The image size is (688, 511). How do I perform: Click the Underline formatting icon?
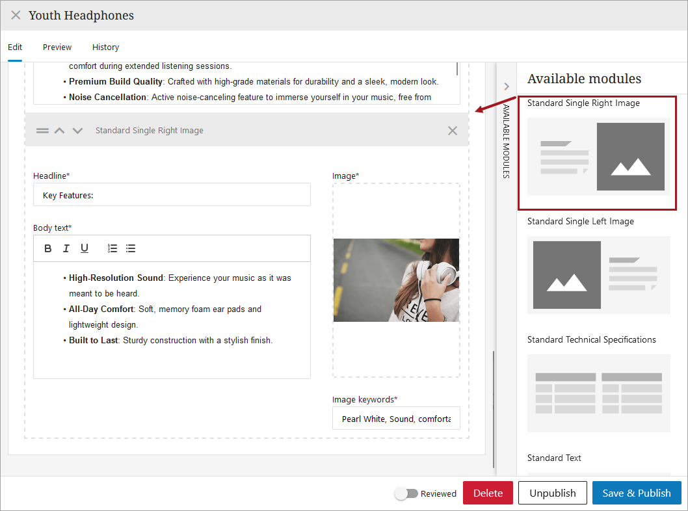click(x=85, y=248)
